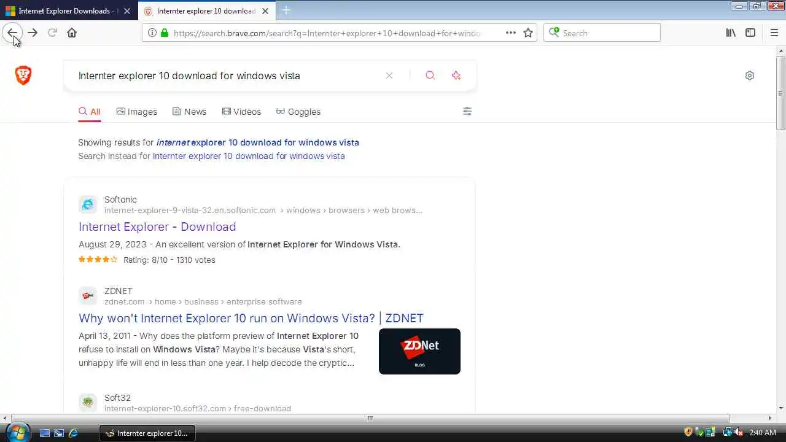786x442 pixels.
Task: Click Show Desktop in quick launch
Action: click(45, 433)
